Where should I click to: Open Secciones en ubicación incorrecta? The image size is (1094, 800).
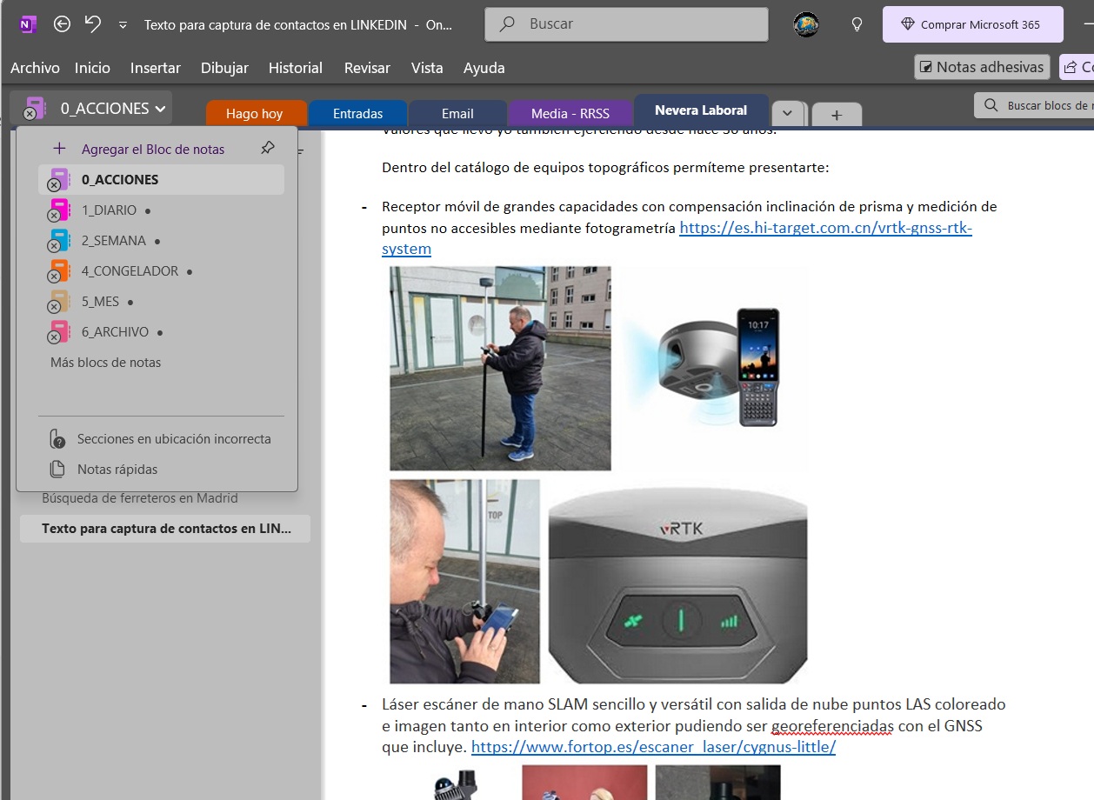[x=174, y=439]
